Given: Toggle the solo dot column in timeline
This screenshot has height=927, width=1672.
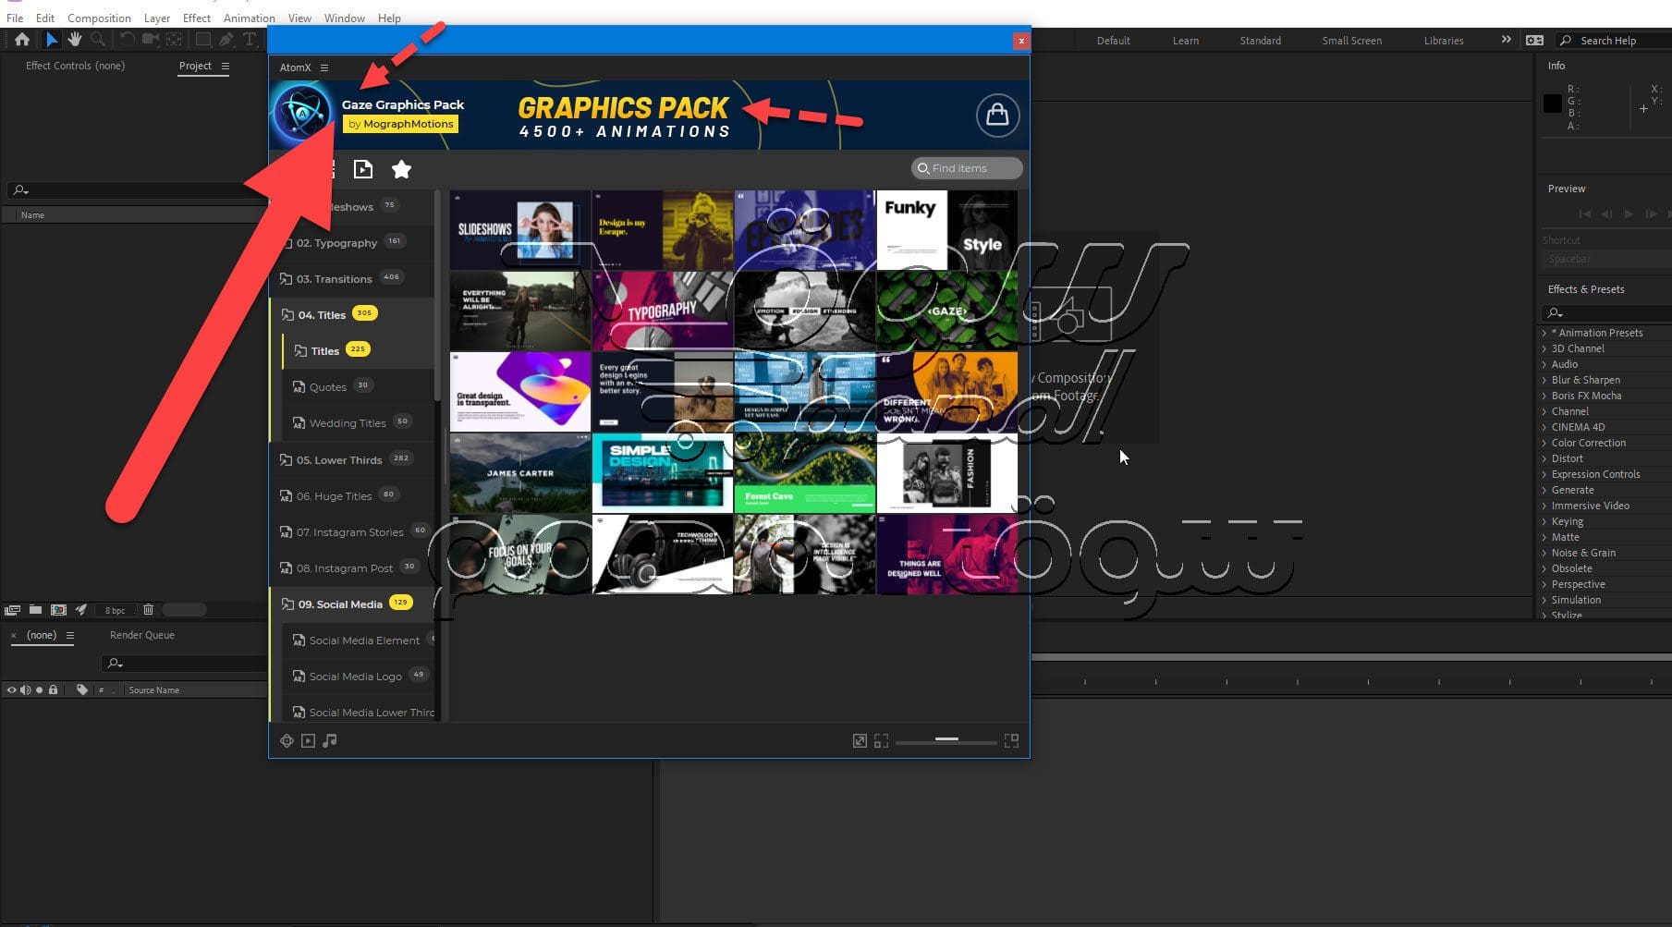Looking at the screenshot, I should (39, 689).
